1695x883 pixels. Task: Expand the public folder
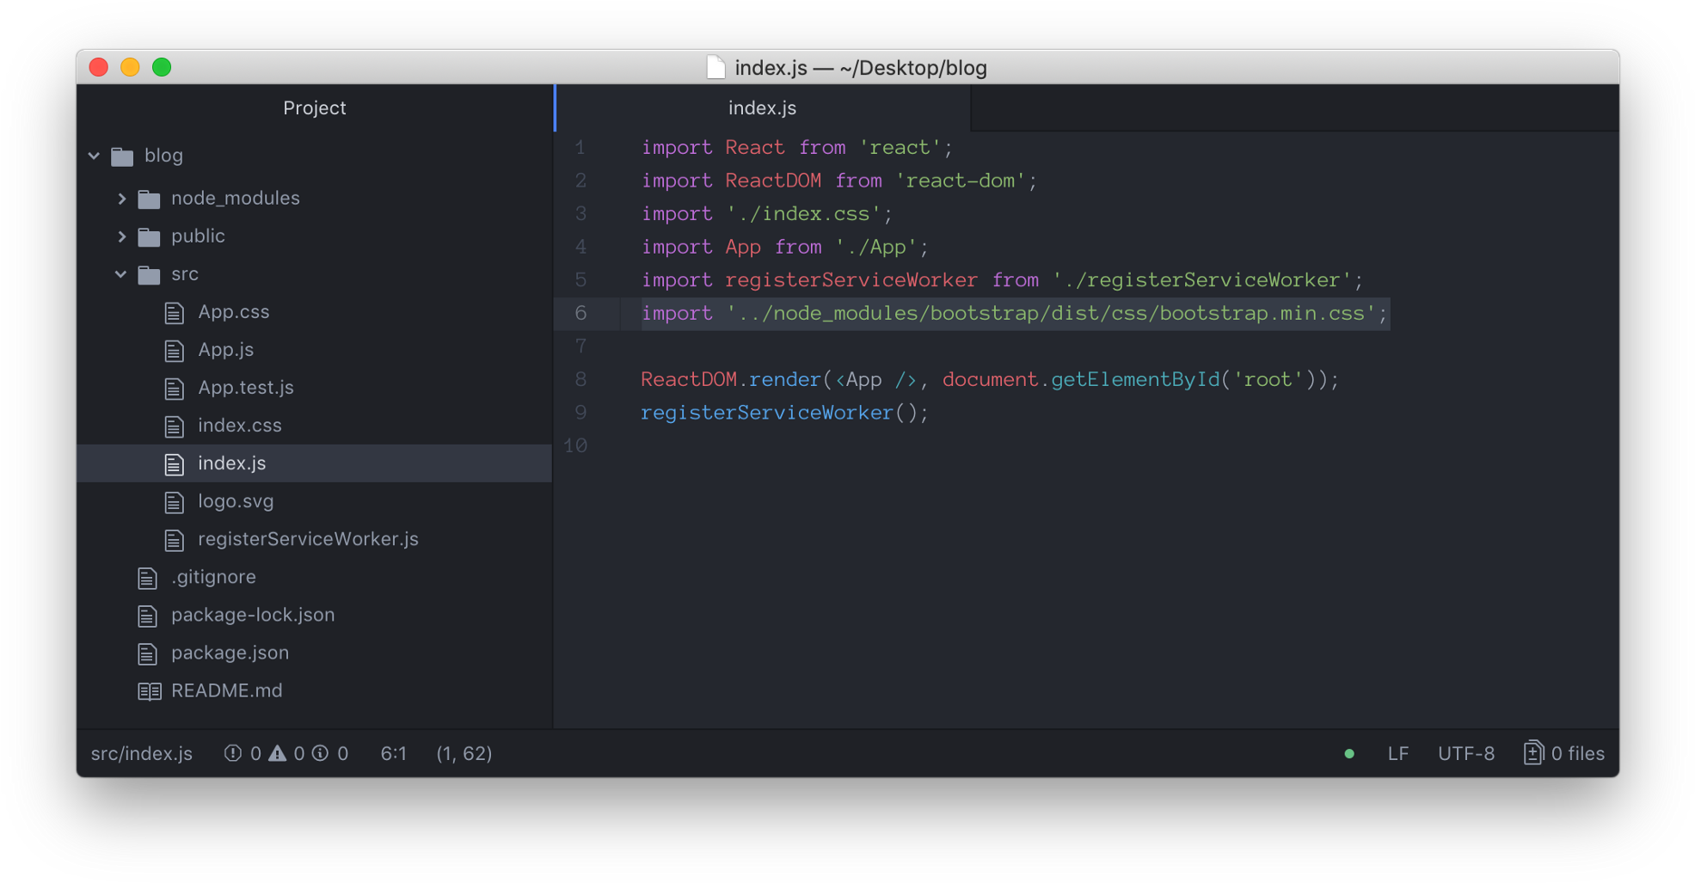[x=121, y=236]
